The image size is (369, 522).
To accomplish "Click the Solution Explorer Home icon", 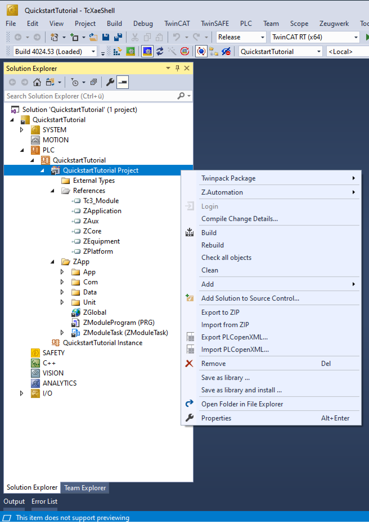I will tap(37, 82).
